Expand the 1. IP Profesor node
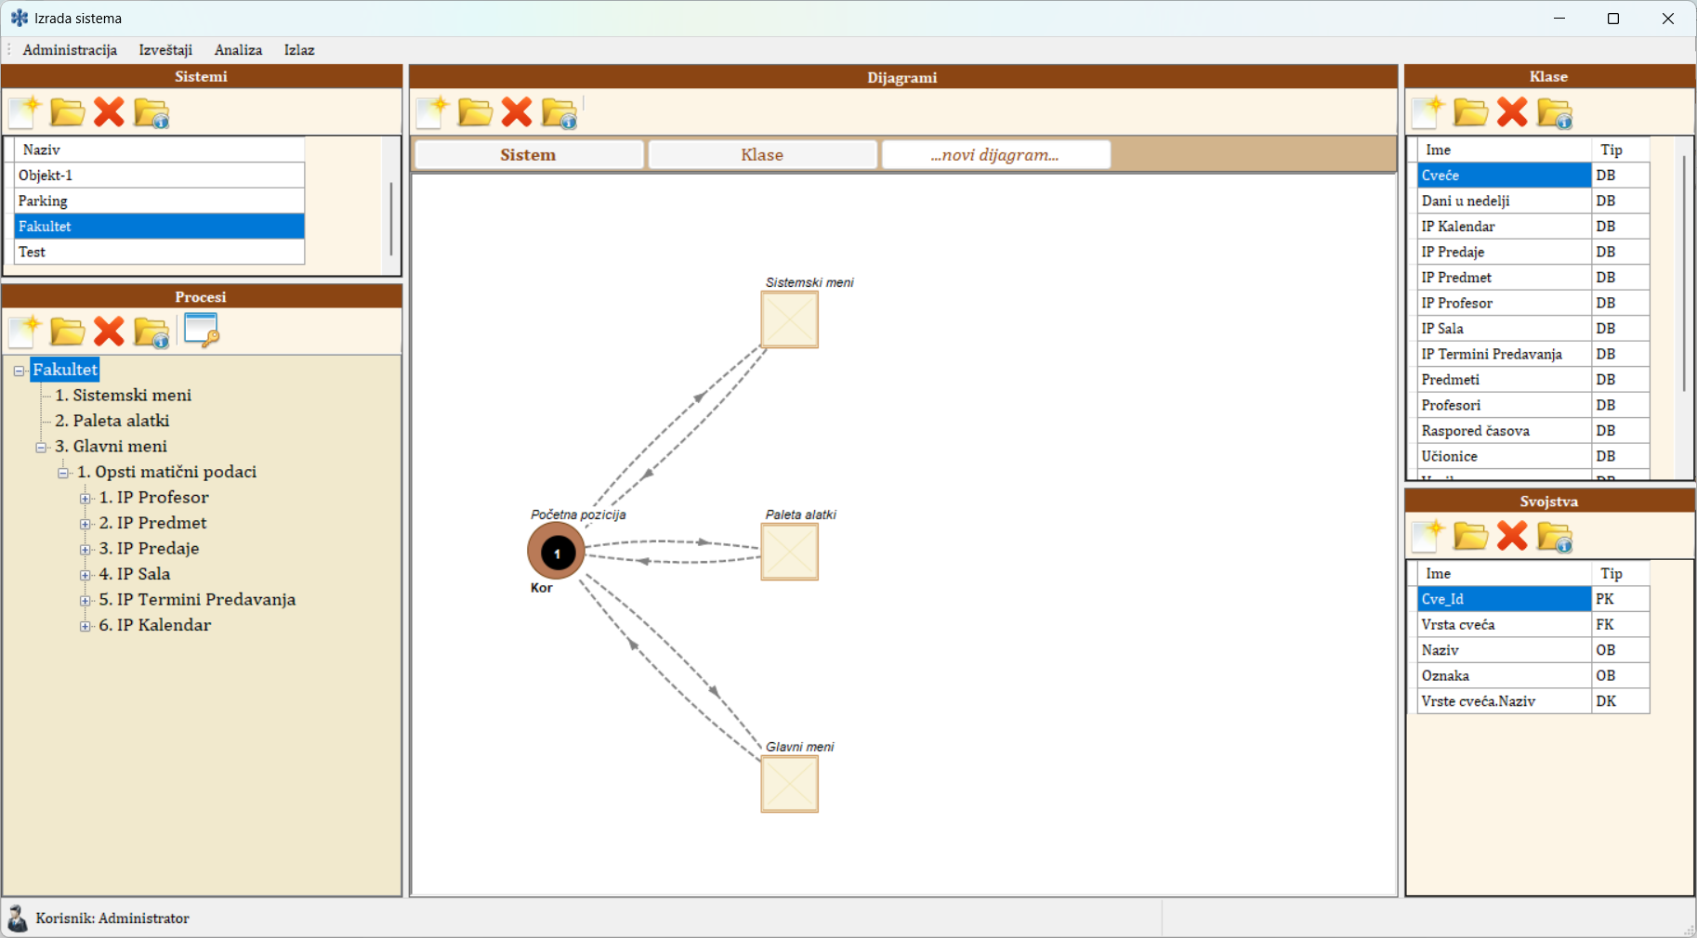Viewport: 1697px width, 938px height. [86, 499]
